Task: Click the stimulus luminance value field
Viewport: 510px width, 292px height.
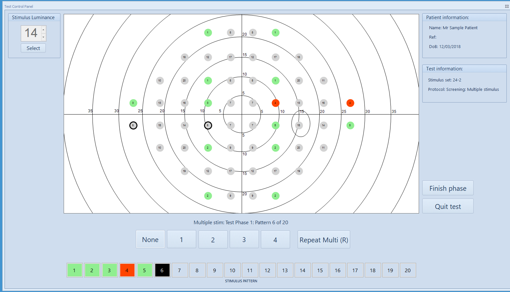Action: (x=31, y=33)
